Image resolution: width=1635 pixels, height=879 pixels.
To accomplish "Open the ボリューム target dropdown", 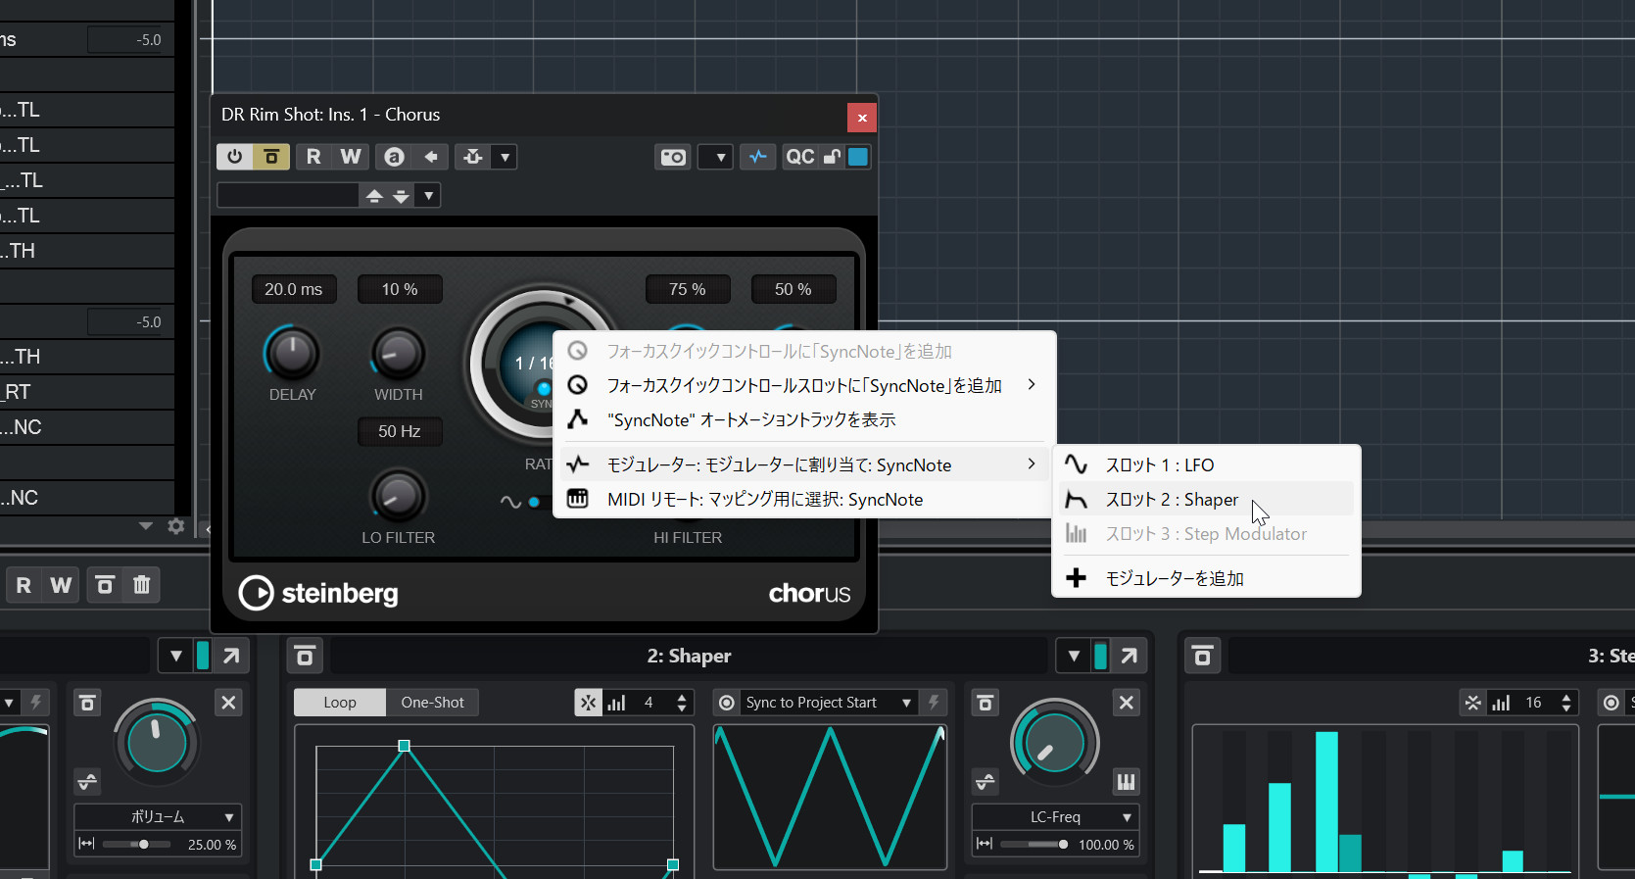I will pos(158,816).
